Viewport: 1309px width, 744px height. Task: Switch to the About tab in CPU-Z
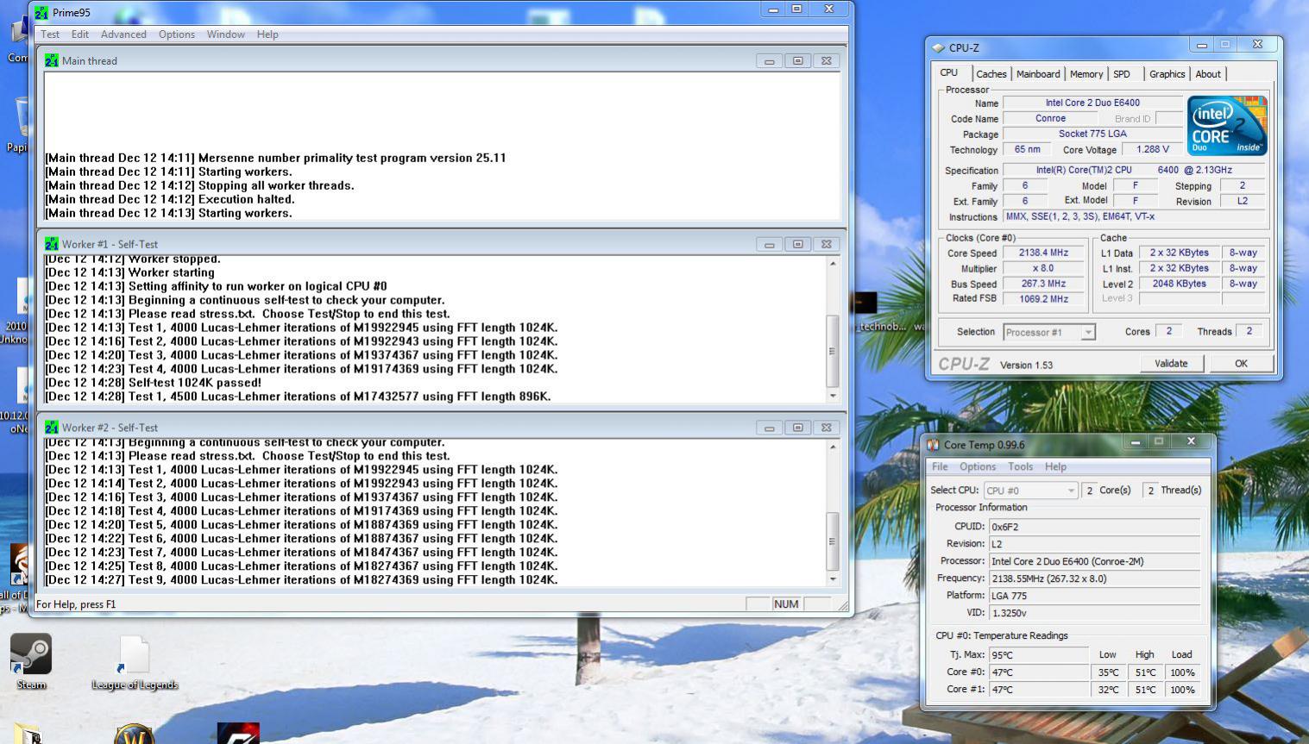pyautogui.click(x=1208, y=74)
